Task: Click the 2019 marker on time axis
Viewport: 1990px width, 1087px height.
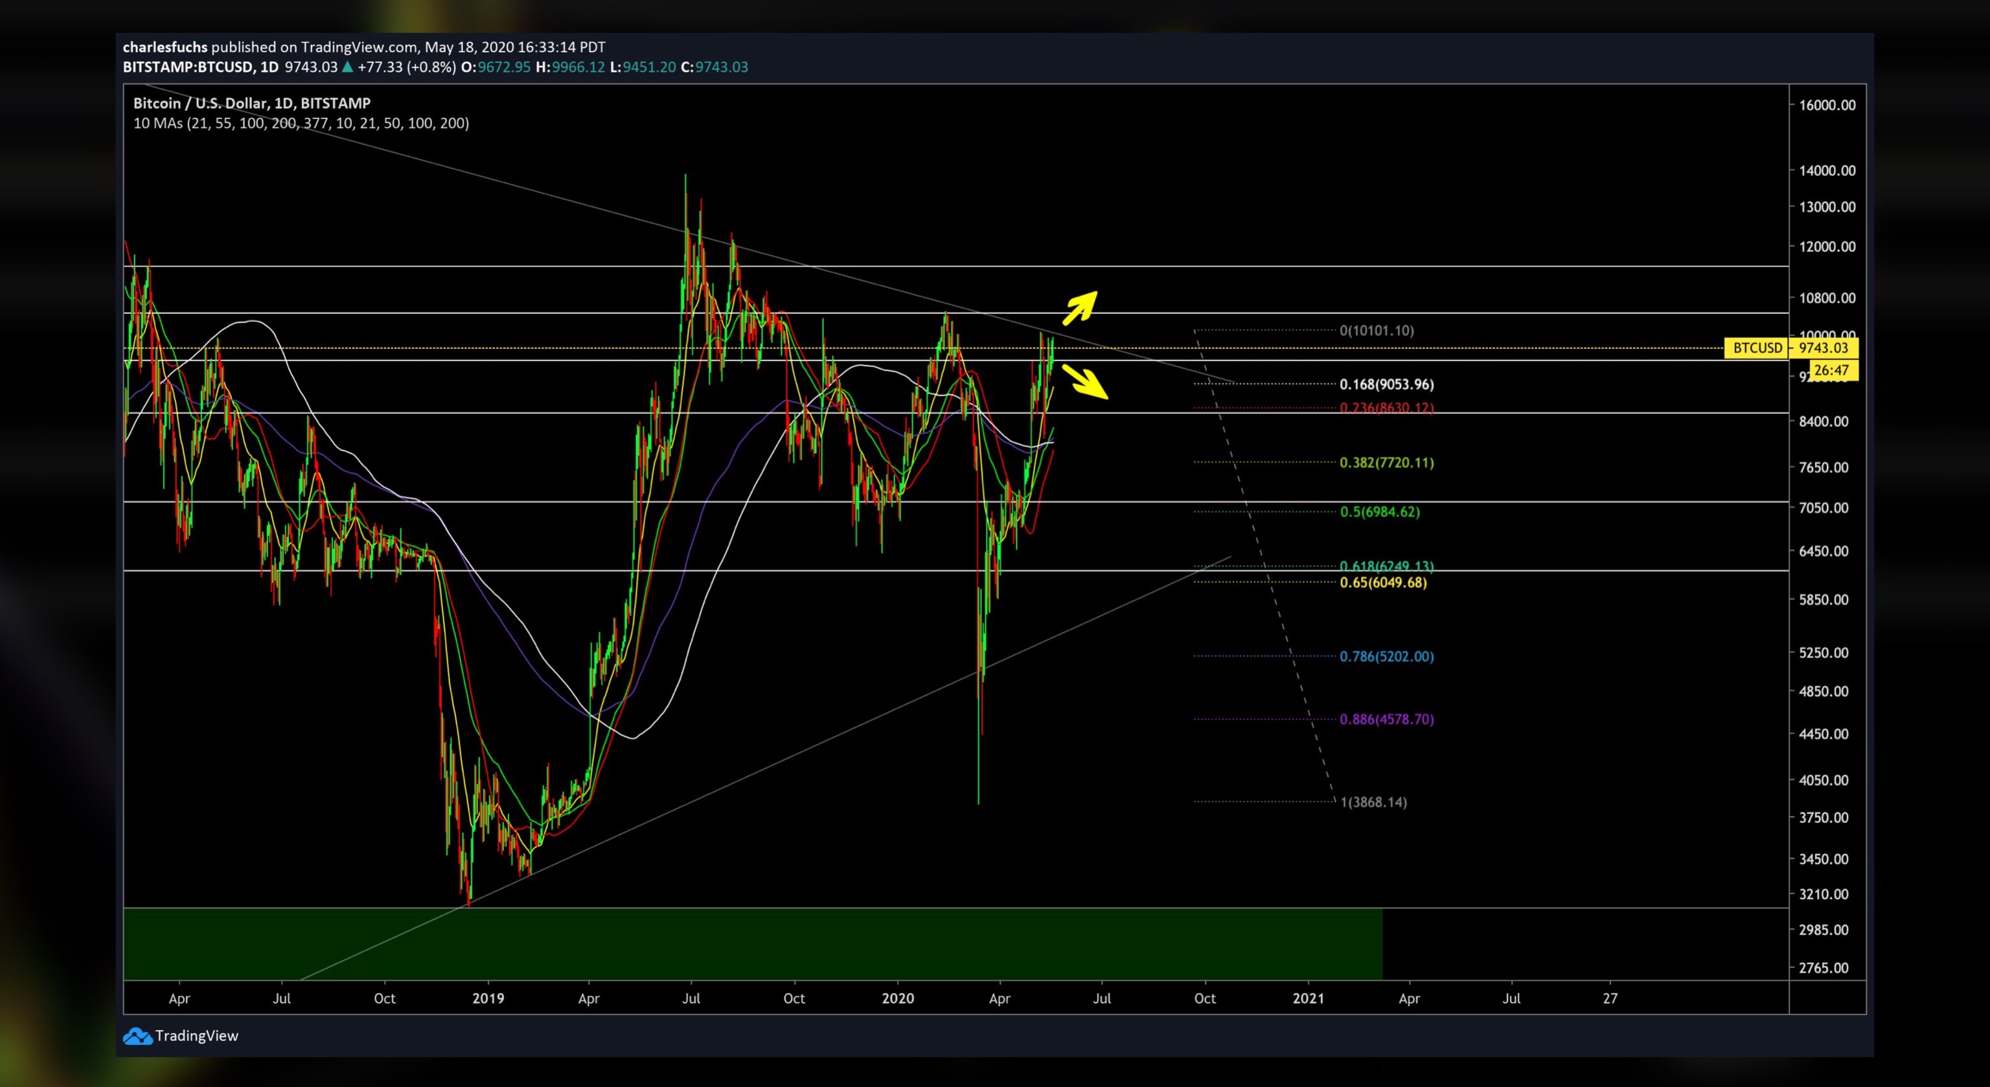Action: pos(487,998)
